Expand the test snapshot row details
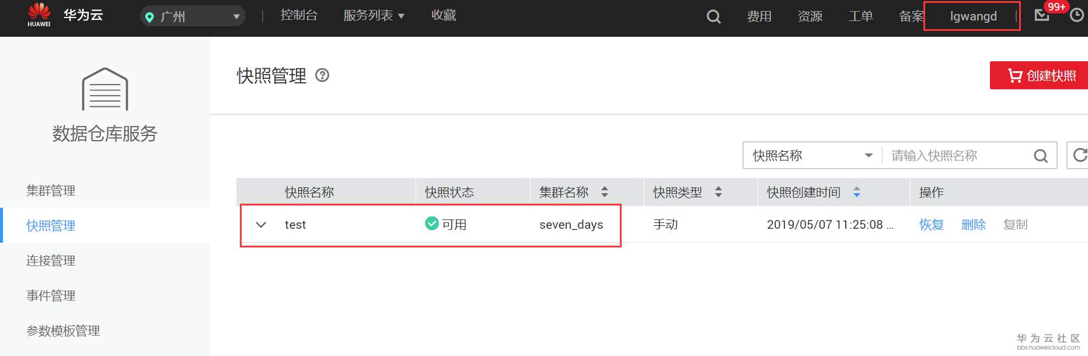Image resolution: width=1088 pixels, height=356 pixels. point(261,225)
